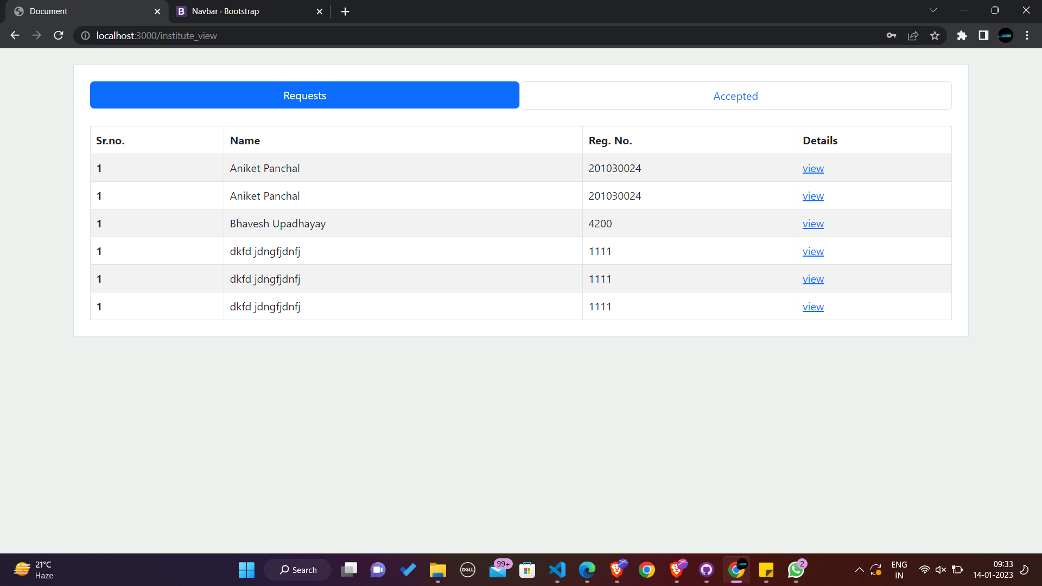Select the Requests tab
Screen dimensions: 1042x586
[304, 95]
